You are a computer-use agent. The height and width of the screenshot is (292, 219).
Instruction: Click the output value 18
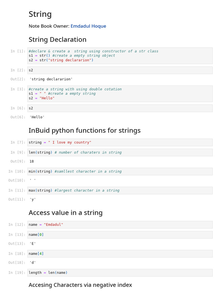pos(32,161)
